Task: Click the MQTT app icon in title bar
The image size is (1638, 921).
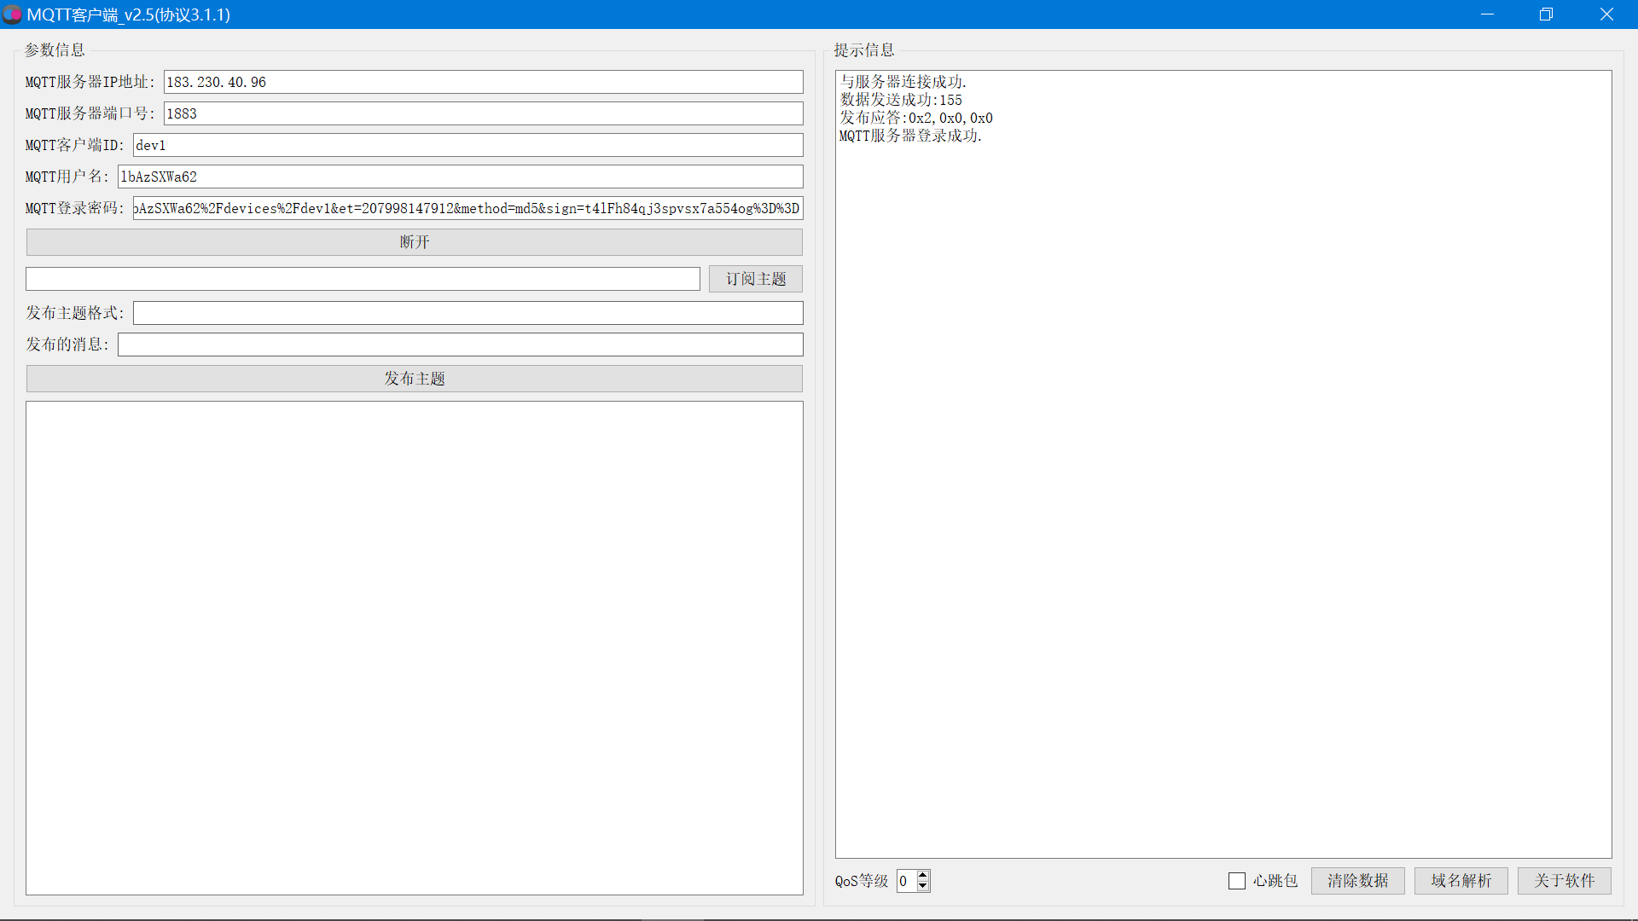Action: pos(12,14)
